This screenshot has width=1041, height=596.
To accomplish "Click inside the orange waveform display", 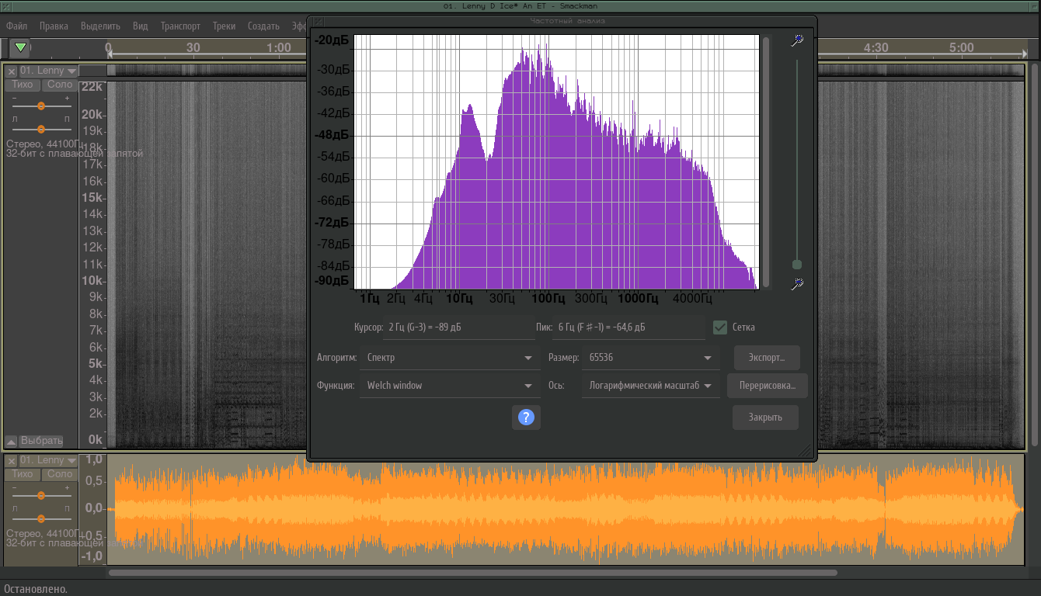I will [x=565, y=509].
